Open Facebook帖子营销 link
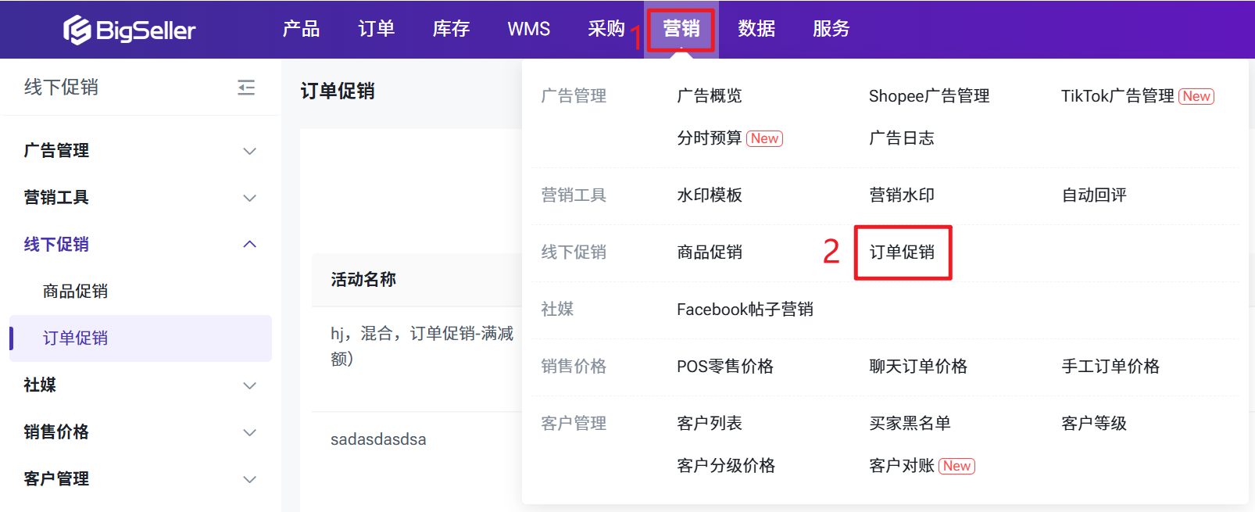Screen dimensions: 1255x512 745,310
